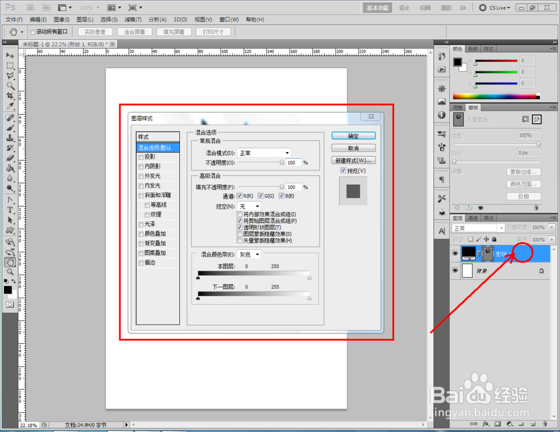The image size is (560, 432).
Task: Select the Pen tool
Action: click(10, 200)
